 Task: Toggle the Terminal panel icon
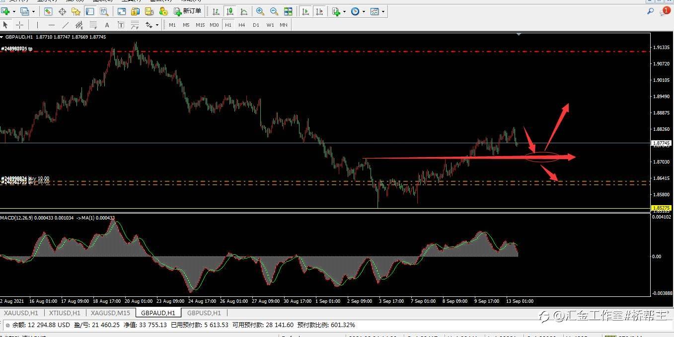(90, 11)
